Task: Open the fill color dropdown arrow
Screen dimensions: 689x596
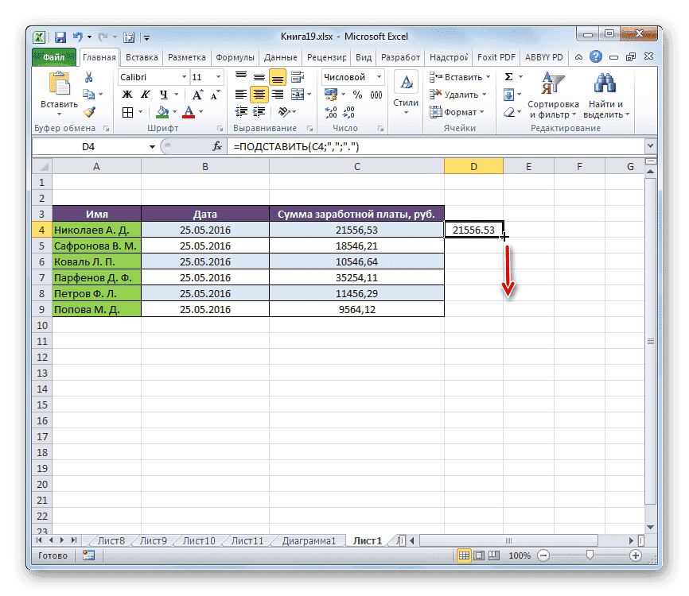Action: (x=174, y=111)
